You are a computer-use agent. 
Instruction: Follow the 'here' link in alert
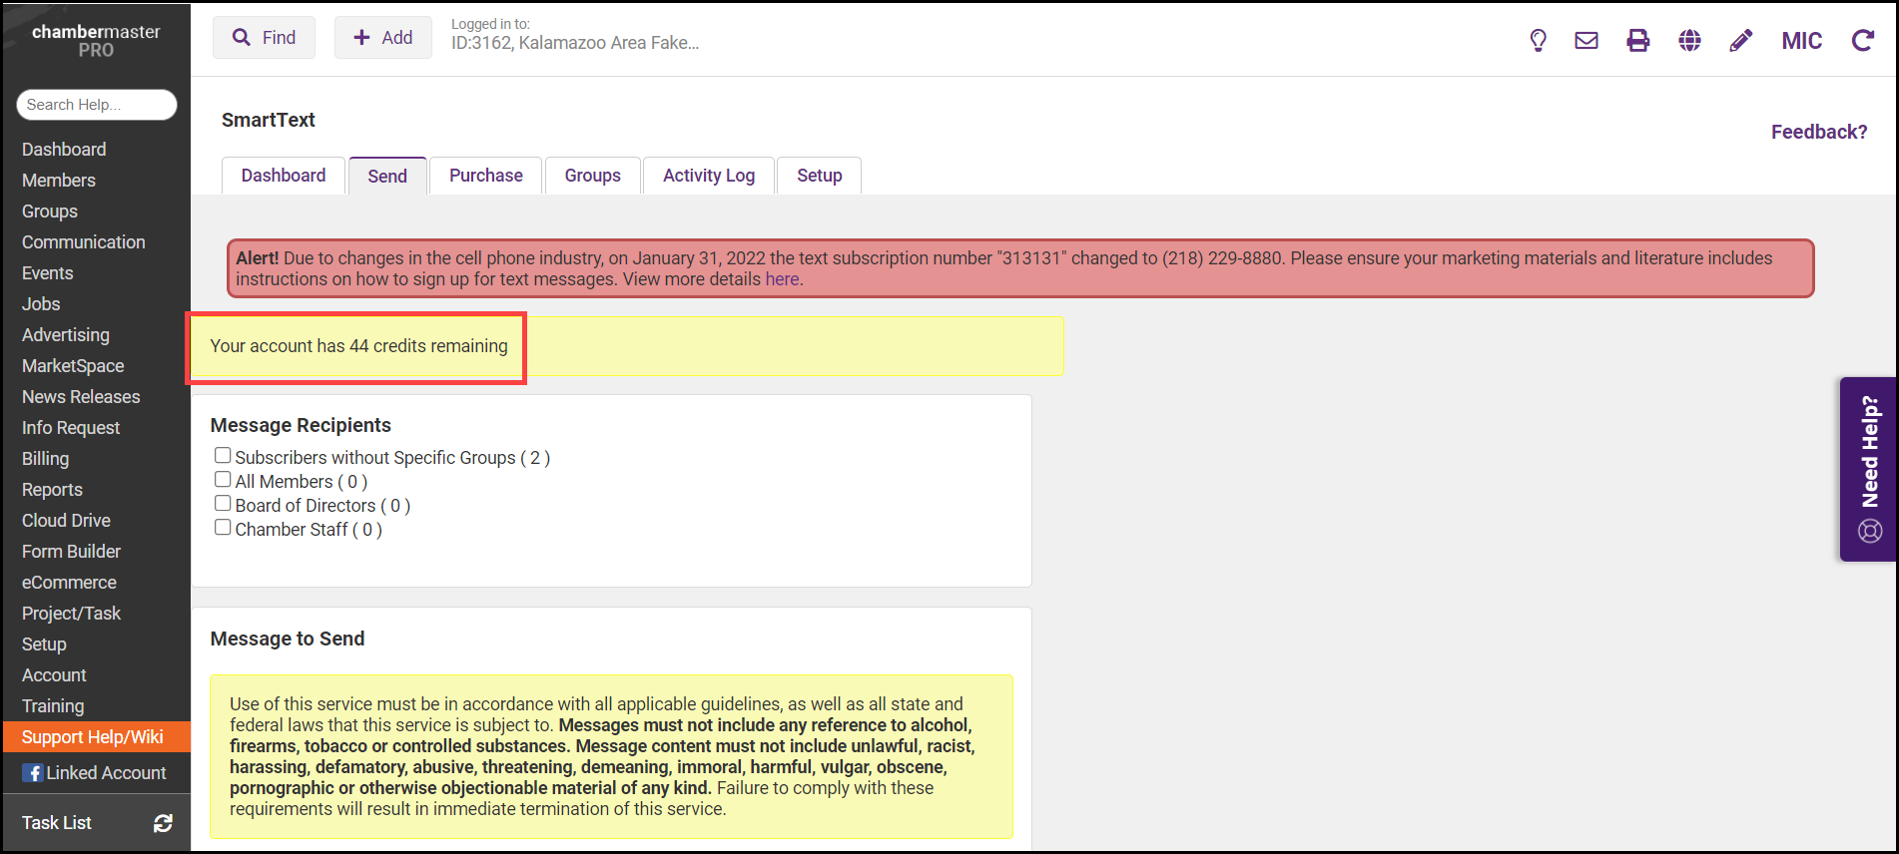[782, 279]
